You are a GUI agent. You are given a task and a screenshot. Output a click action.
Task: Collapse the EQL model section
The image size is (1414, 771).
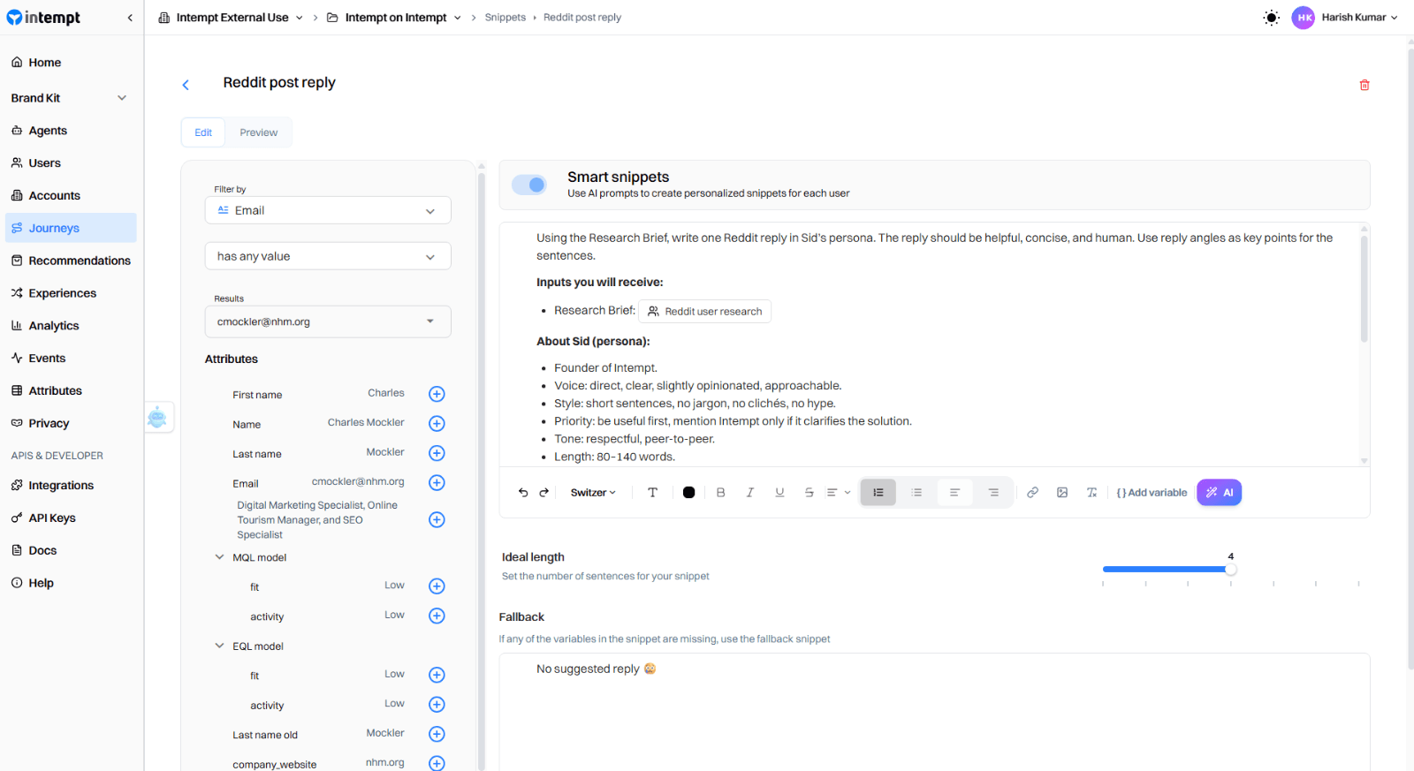click(x=219, y=646)
